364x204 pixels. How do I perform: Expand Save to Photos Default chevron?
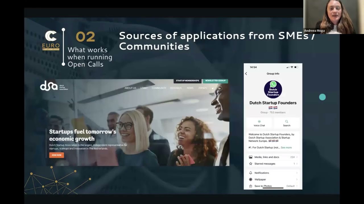pos(297,186)
